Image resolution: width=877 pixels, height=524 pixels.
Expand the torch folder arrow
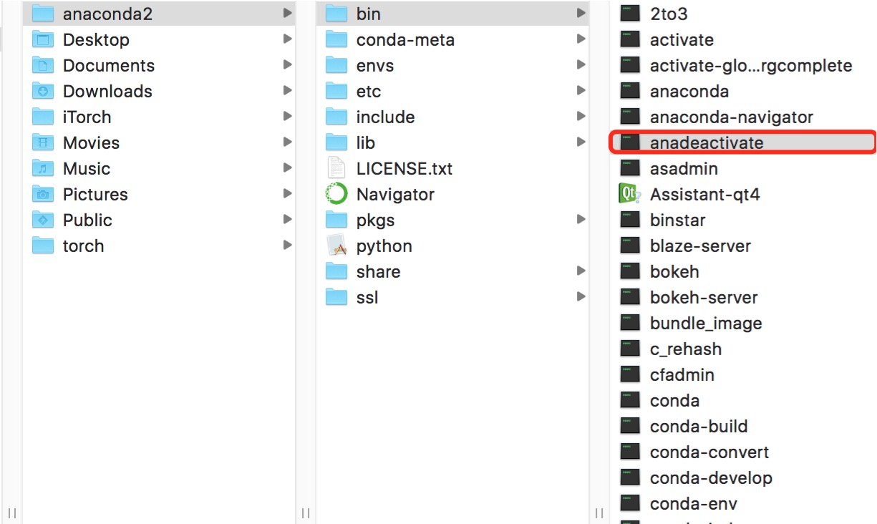point(287,246)
